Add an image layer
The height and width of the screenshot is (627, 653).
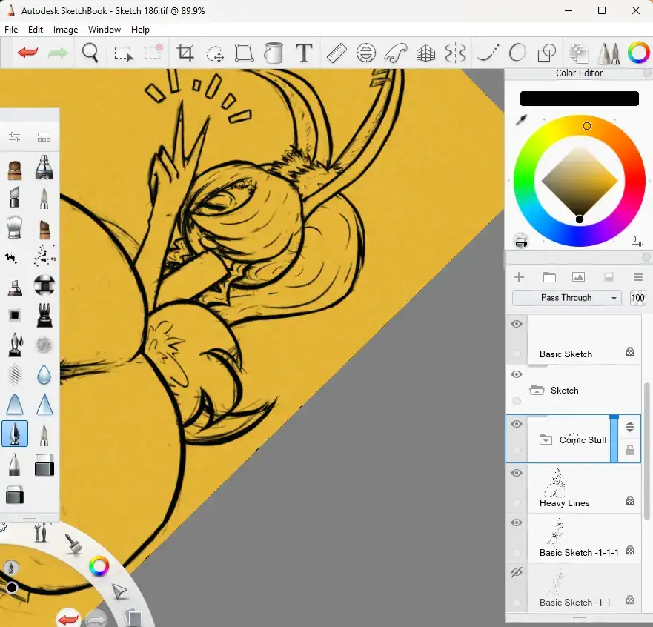tap(578, 277)
